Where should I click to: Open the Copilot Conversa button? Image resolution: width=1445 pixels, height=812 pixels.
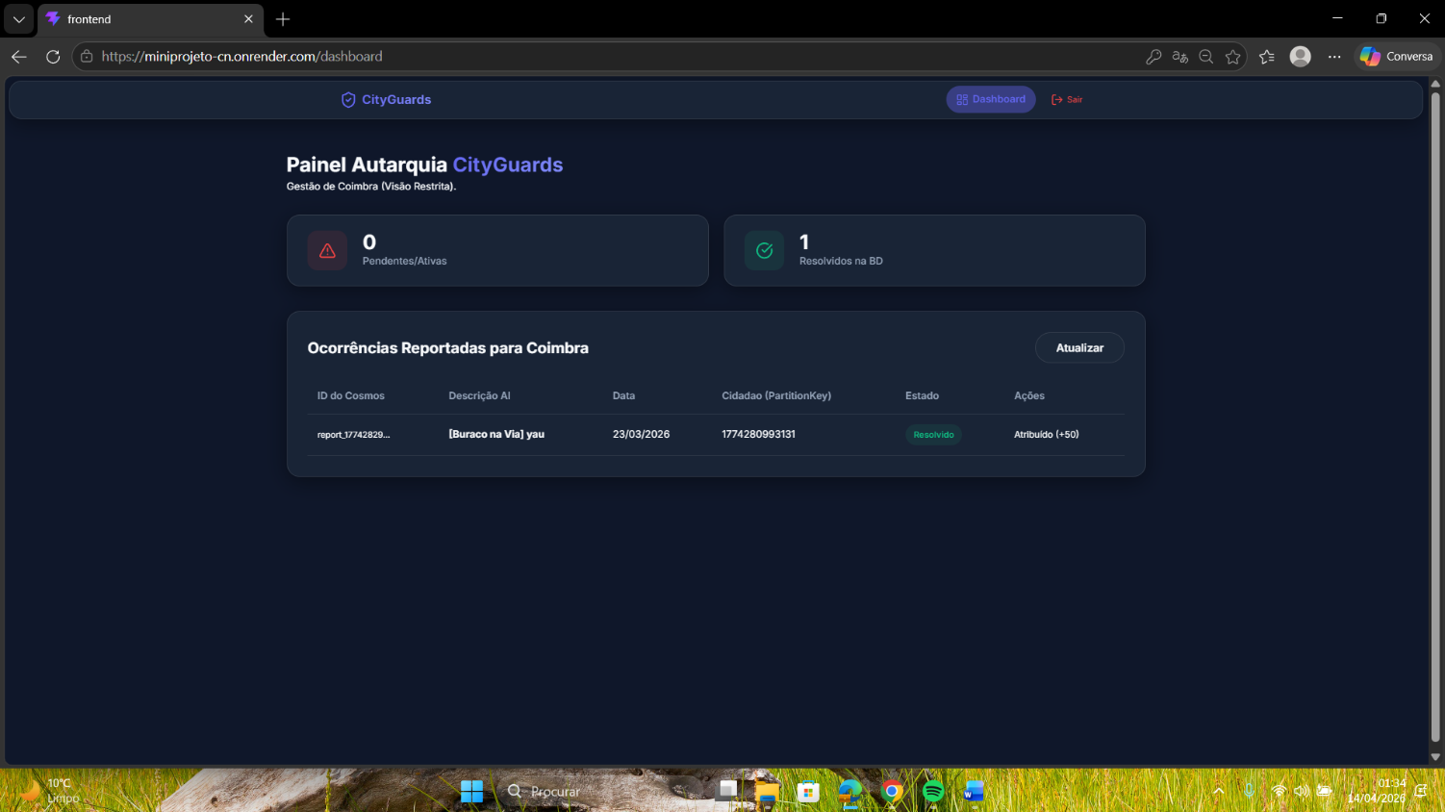(x=1397, y=57)
